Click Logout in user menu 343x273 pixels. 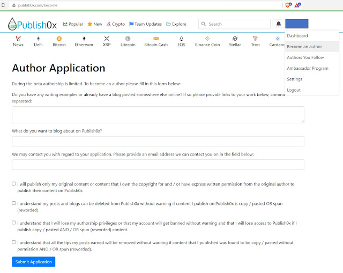312,90
